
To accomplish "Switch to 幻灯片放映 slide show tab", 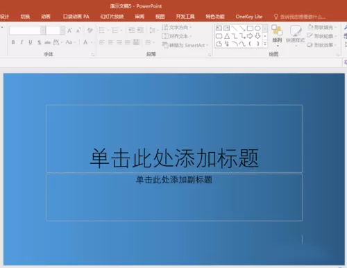I will click(x=112, y=17).
